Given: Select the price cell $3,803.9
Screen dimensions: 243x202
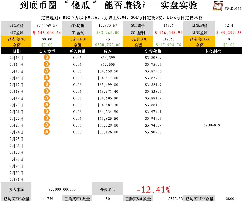Looking at the screenshot, I should tap(153, 58).
